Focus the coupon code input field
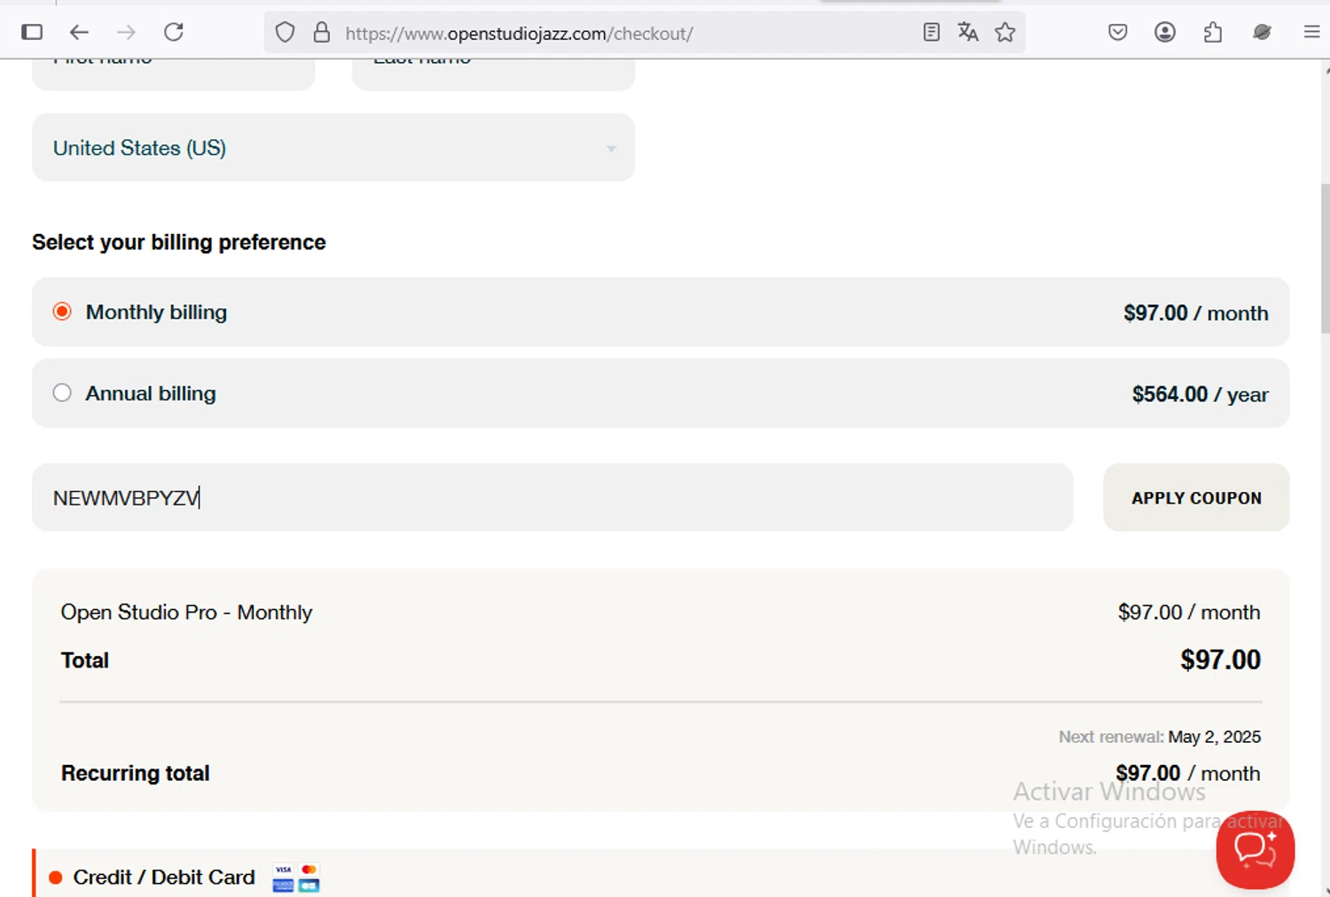The height and width of the screenshot is (897, 1330). click(x=552, y=497)
